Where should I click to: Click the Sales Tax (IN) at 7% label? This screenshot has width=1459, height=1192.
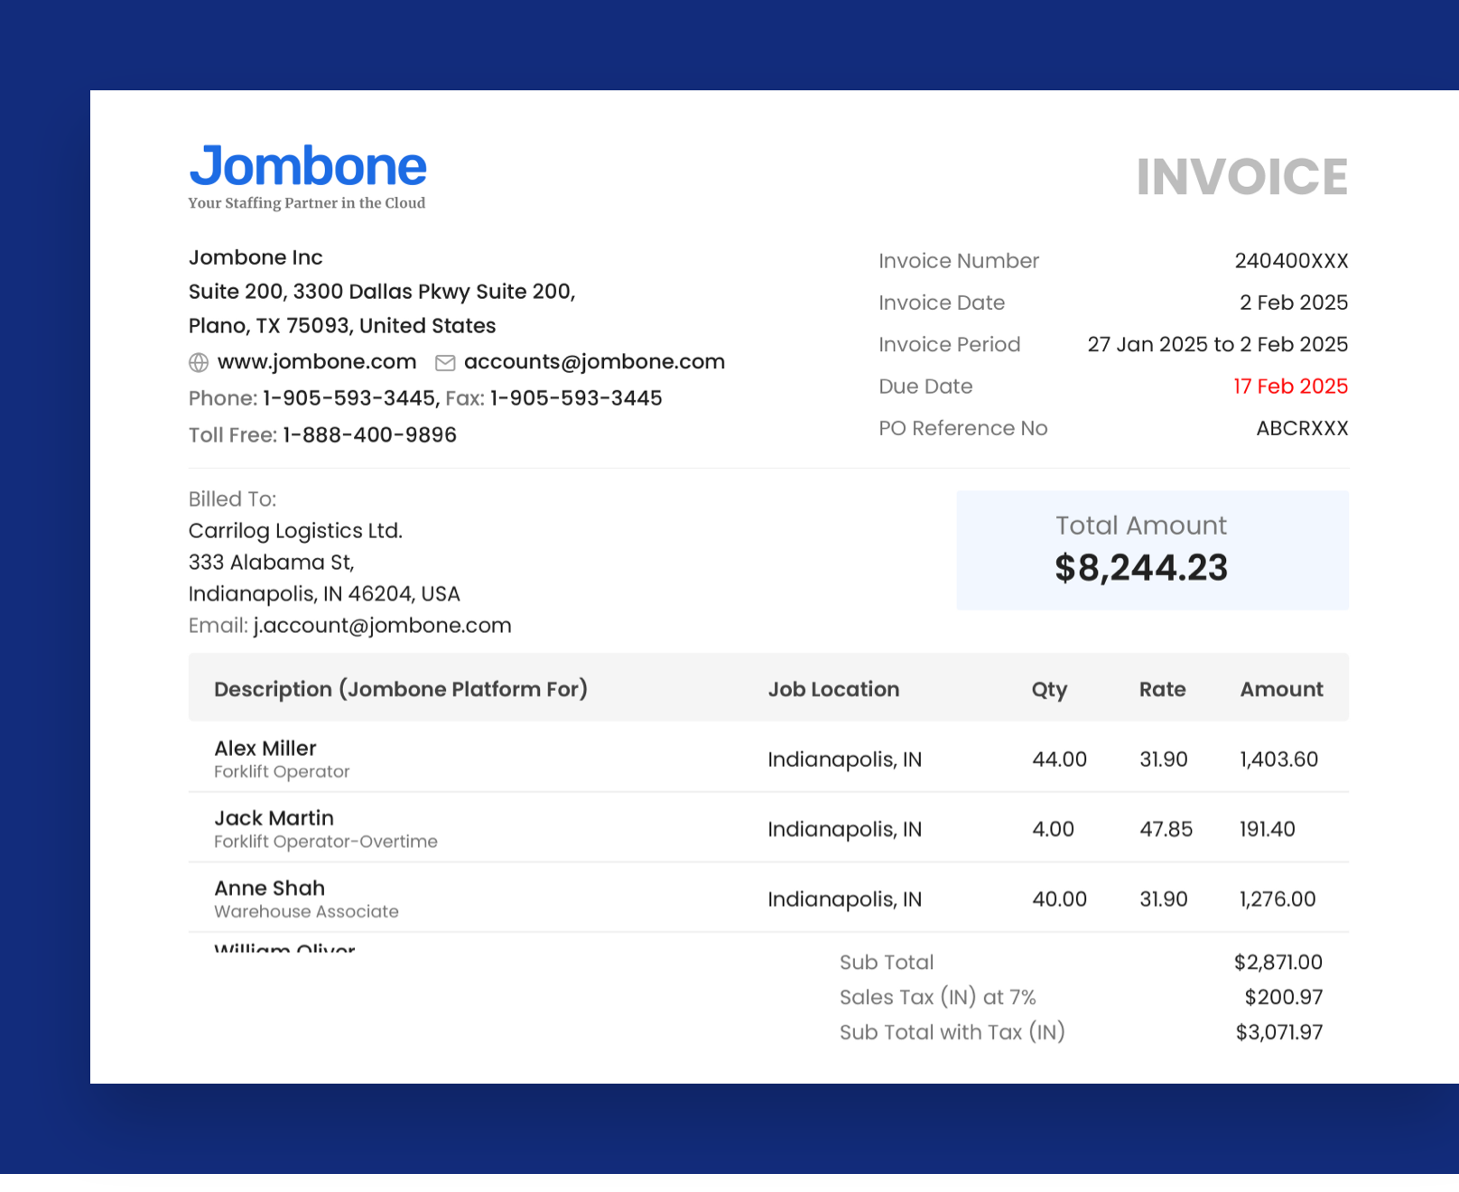[937, 998]
